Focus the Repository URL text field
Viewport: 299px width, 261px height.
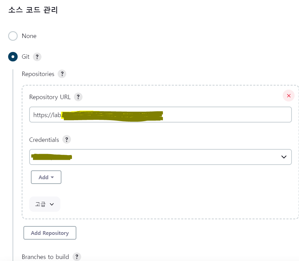point(161,115)
